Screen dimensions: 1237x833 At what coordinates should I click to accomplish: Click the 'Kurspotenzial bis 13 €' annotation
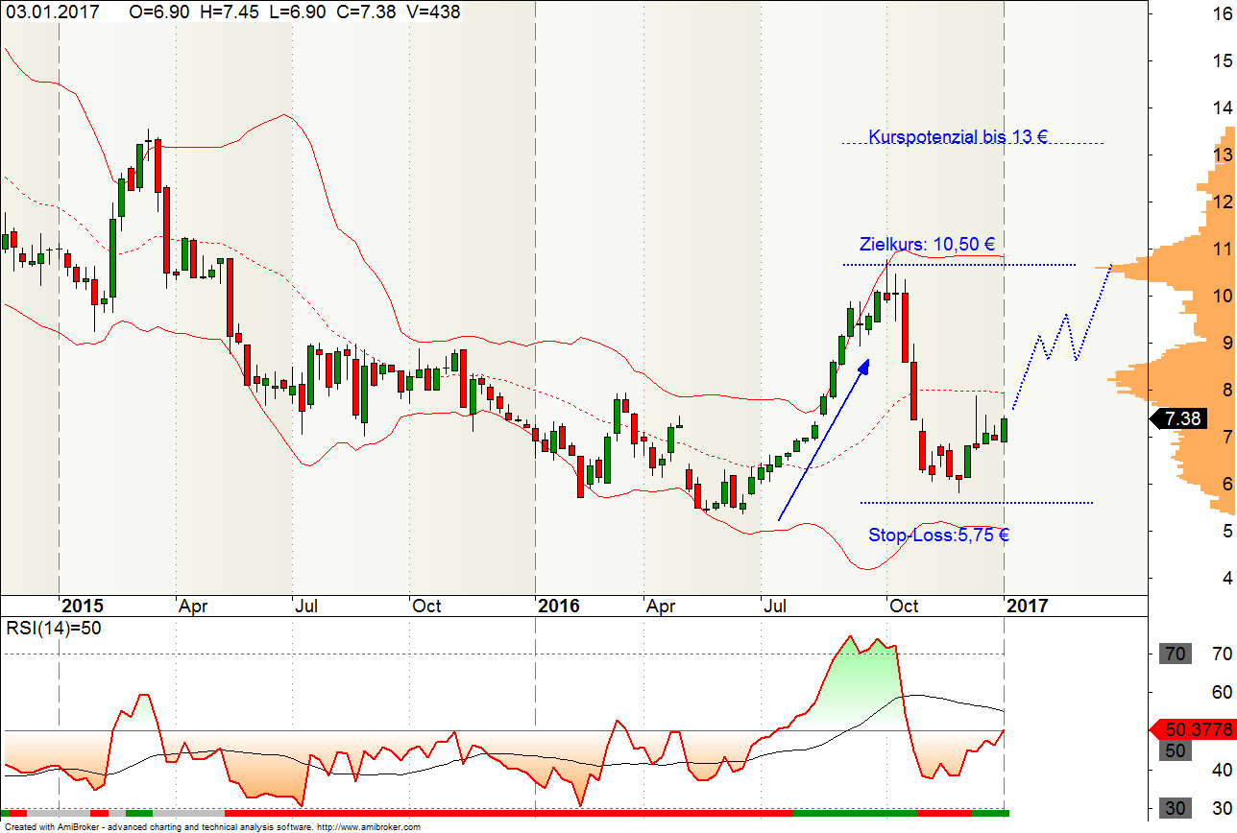point(958,136)
